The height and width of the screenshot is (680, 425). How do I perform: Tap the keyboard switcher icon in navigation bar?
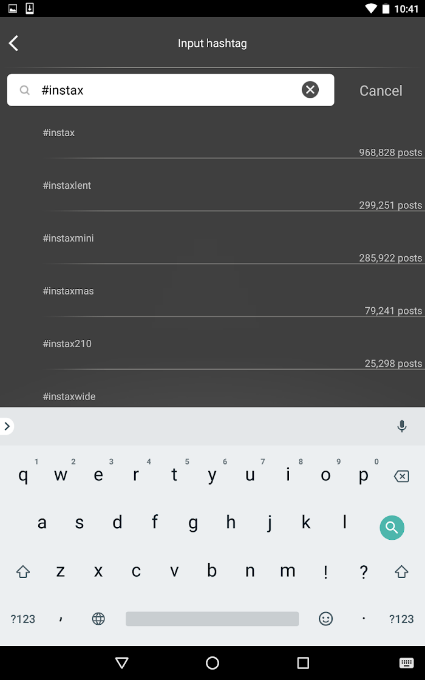tap(406, 662)
